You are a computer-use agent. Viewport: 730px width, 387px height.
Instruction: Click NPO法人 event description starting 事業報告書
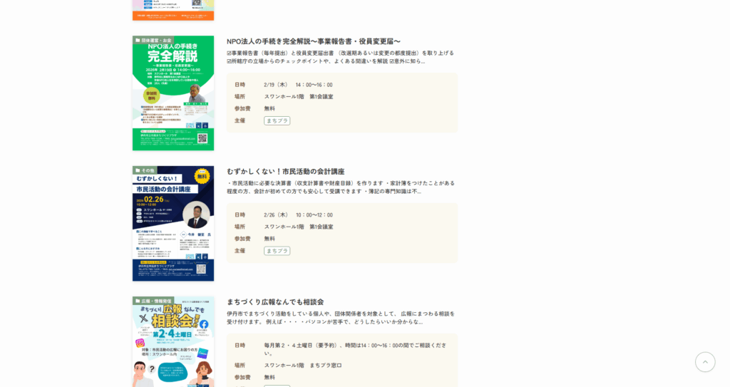click(340, 57)
